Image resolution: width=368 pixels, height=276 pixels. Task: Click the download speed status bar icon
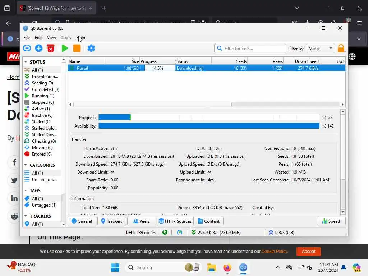tap(193, 233)
